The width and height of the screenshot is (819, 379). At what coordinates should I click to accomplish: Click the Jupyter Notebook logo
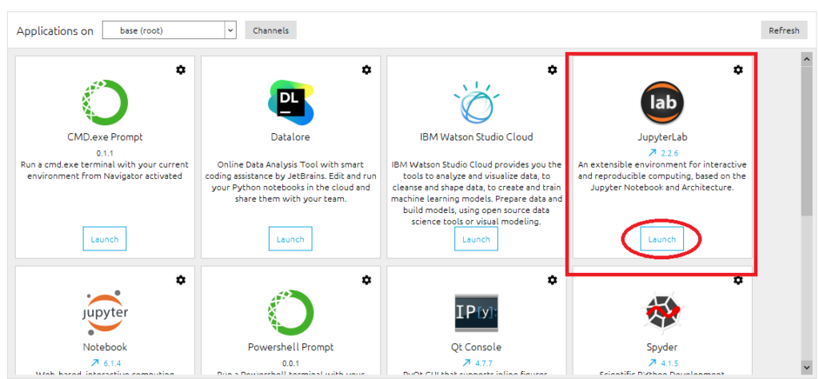[105, 311]
